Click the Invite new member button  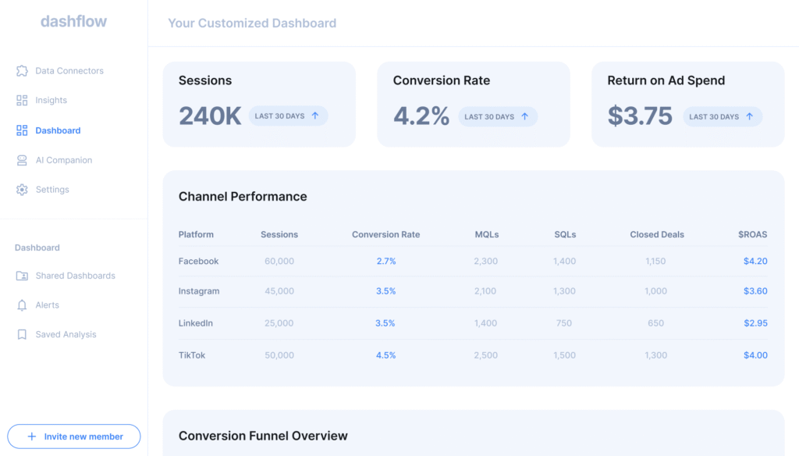[x=73, y=436]
